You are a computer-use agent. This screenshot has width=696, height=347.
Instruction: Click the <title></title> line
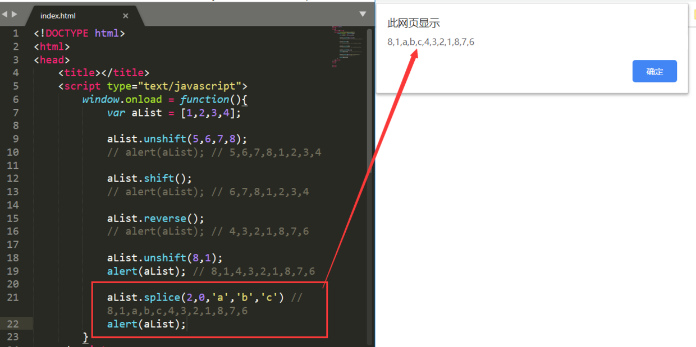[104, 73]
